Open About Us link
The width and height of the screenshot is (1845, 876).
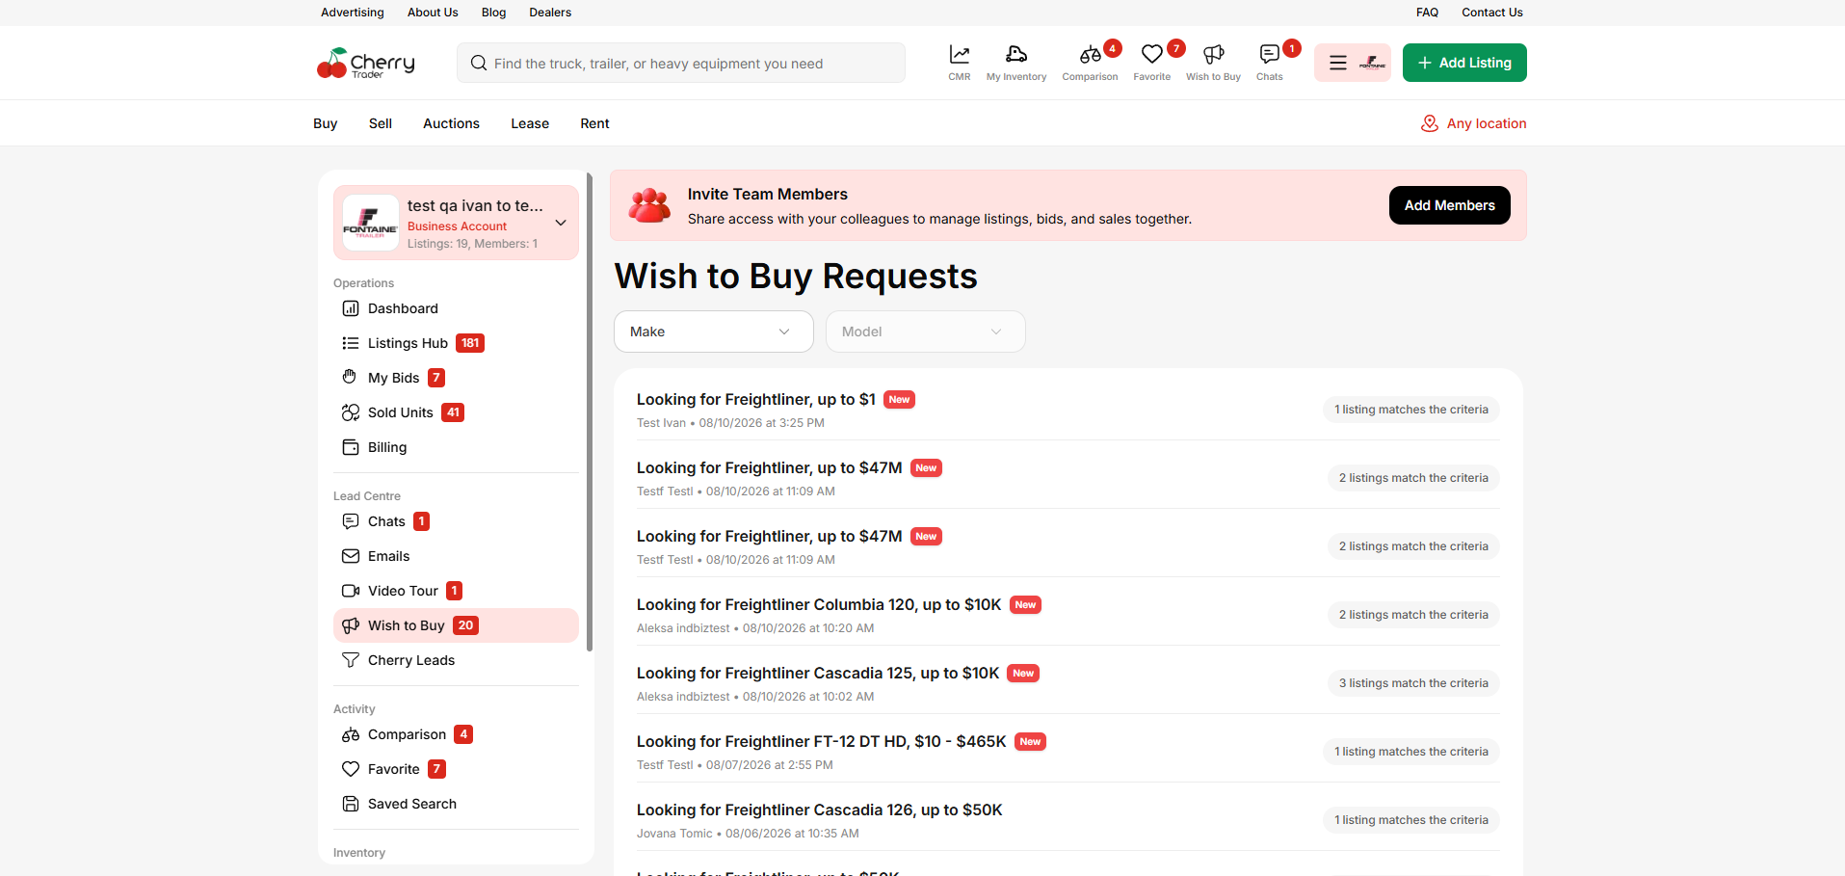coord(433,13)
